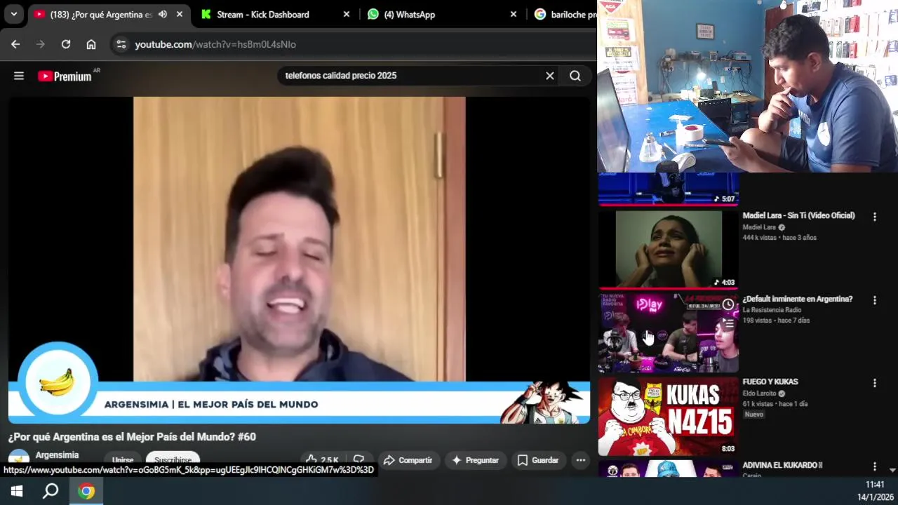Clear the YouTube search text
This screenshot has height=505, width=898.
coord(550,76)
